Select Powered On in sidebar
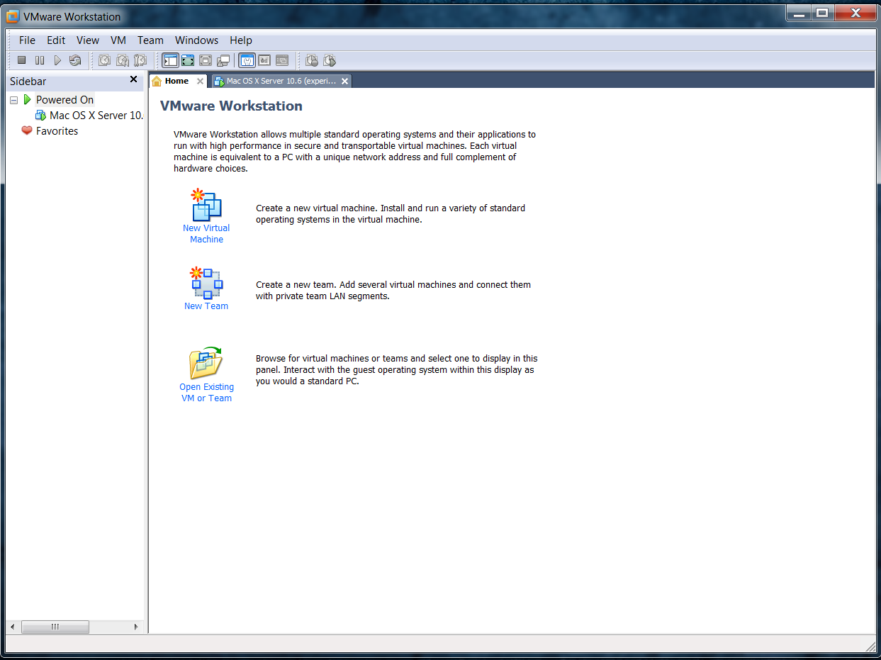The width and height of the screenshot is (881, 660). (64, 100)
